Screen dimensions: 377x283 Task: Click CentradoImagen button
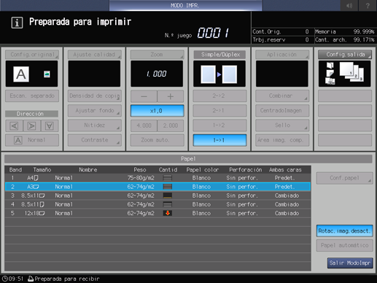(282, 111)
